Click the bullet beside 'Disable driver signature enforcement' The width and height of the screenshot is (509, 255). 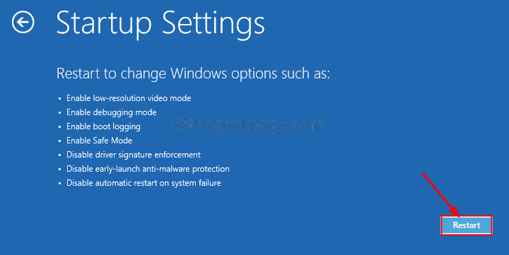tap(59, 155)
